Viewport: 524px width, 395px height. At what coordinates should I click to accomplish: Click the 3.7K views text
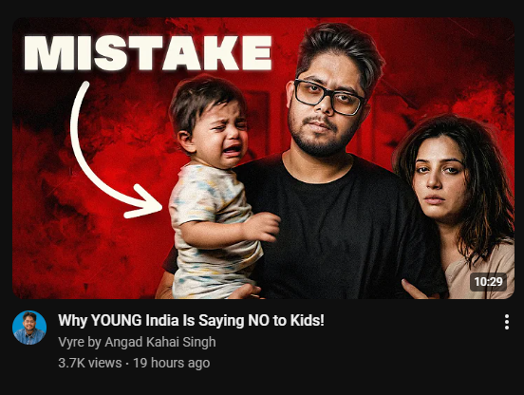90,363
